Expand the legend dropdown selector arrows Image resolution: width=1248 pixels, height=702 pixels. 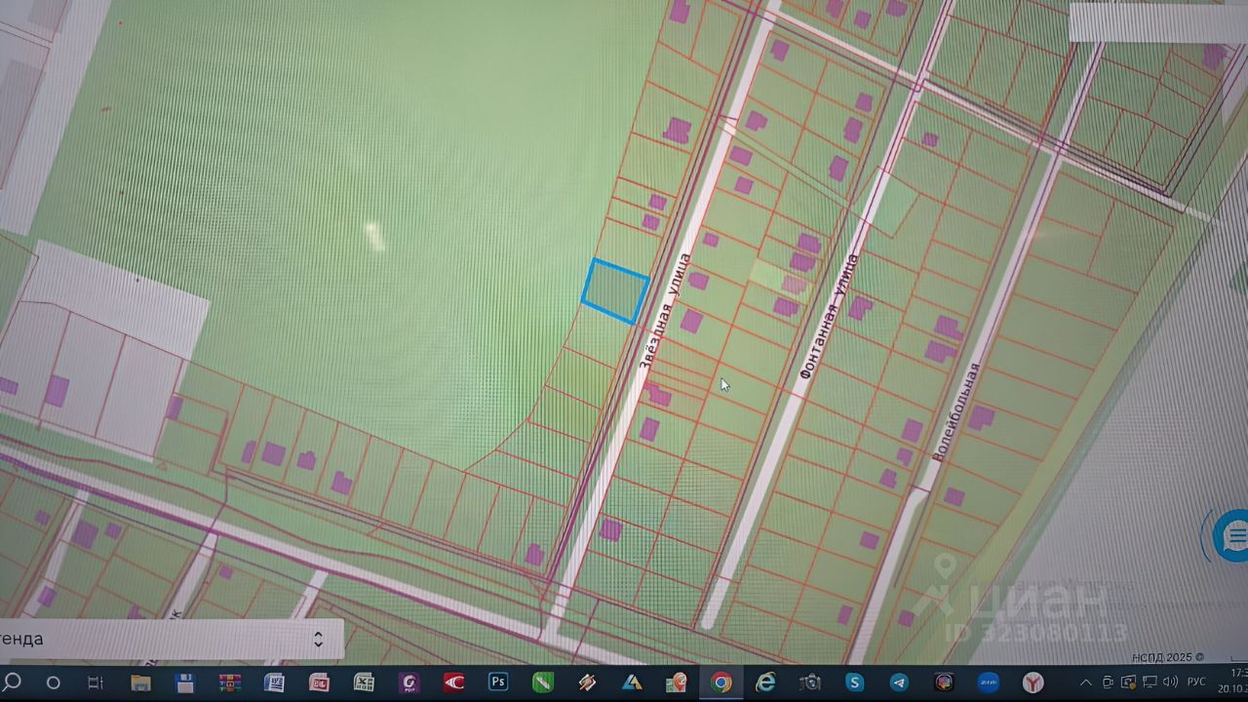(x=318, y=639)
